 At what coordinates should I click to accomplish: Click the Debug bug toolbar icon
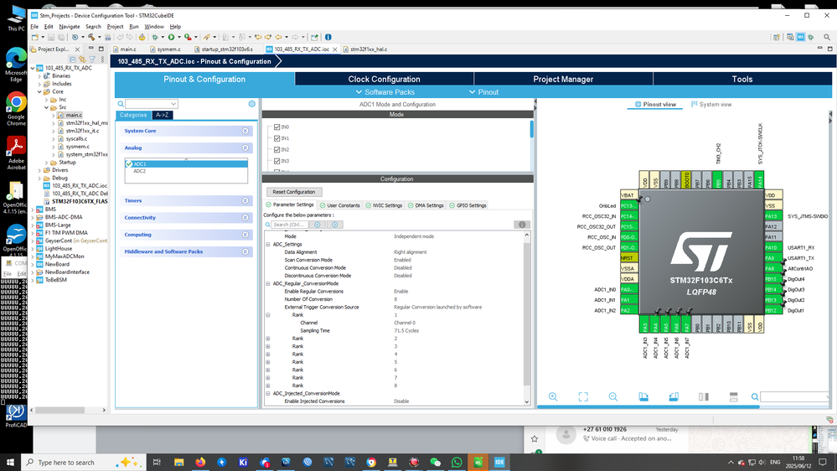coord(155,38)
